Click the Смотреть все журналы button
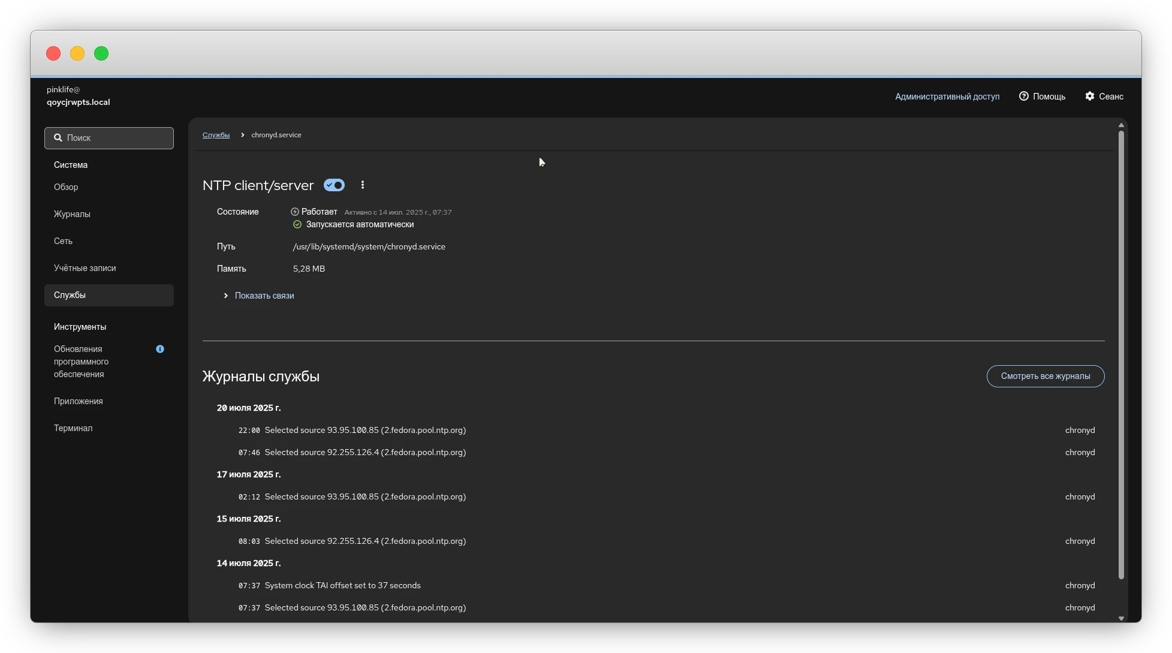 [x=1045, y=376]
